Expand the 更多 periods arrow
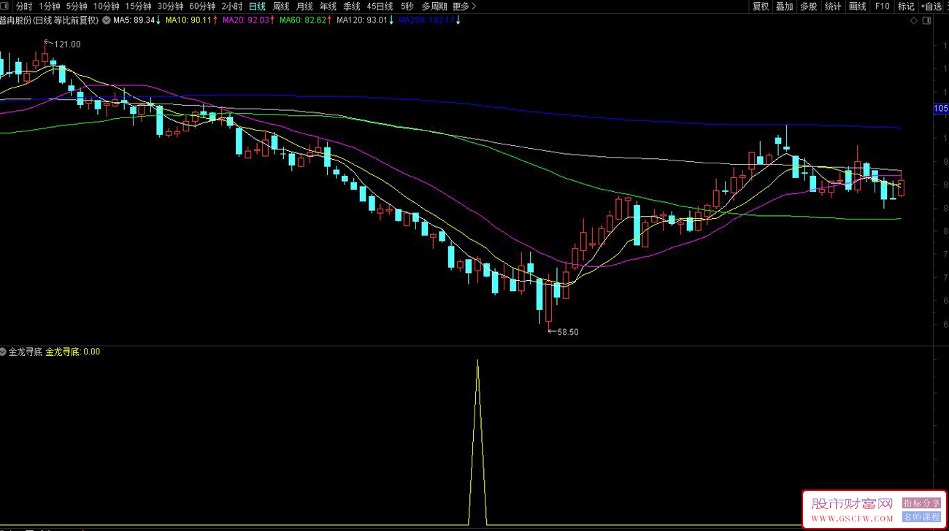 pos(474,6)
